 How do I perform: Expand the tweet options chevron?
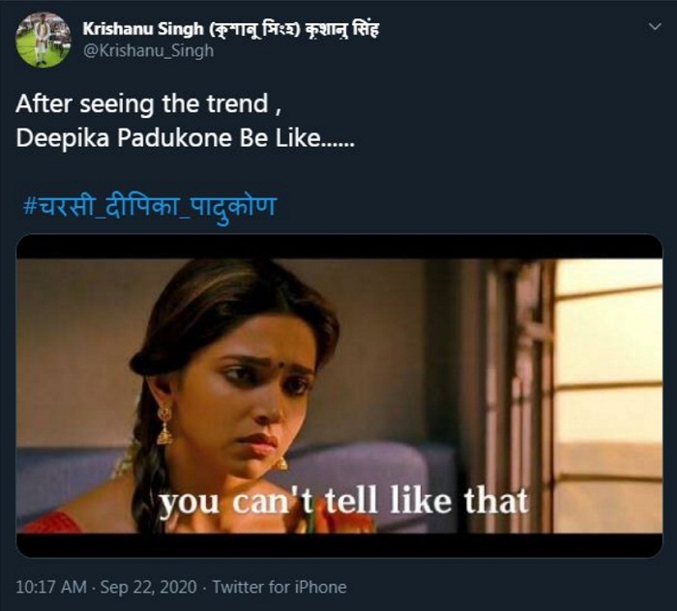(x=657, y=27)
